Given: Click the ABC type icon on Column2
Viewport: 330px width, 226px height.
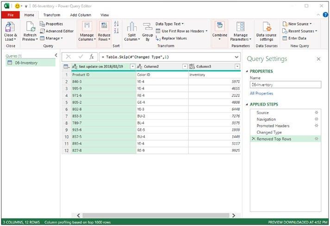Looking at the screenshot, I should tap(140, 67).
